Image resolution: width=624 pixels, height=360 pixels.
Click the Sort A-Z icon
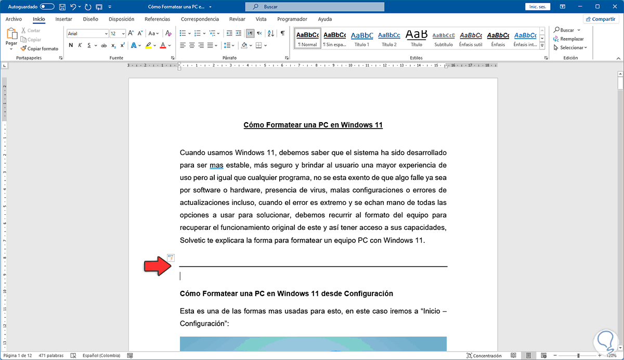click(271, 33)
